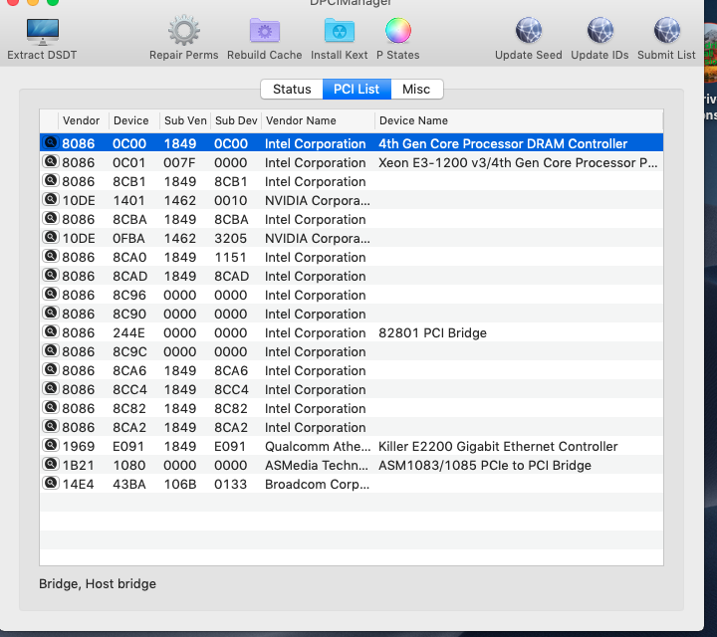Select the Killer E2200 Gigabit Ethernet Controller row
717x637 pixels.
pos(498,447)
